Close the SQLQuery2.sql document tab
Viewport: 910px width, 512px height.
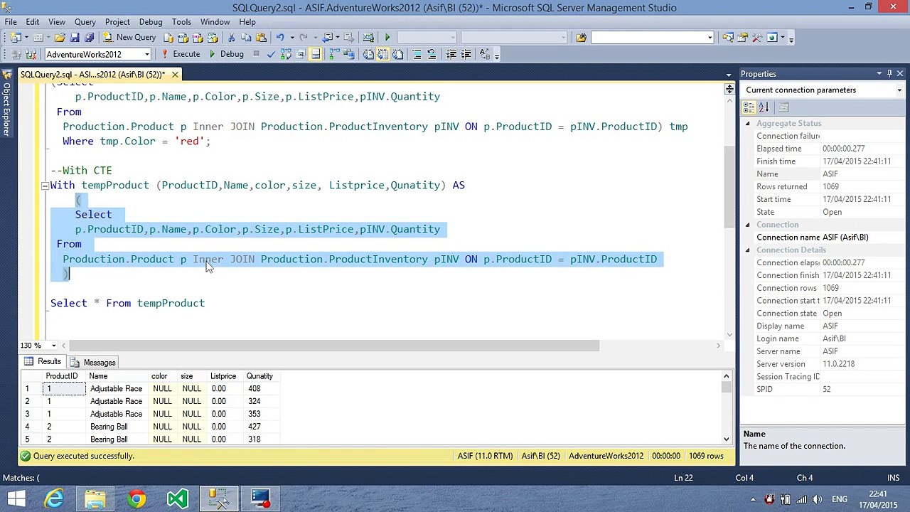pyautogui.click(x=175, y=75)
